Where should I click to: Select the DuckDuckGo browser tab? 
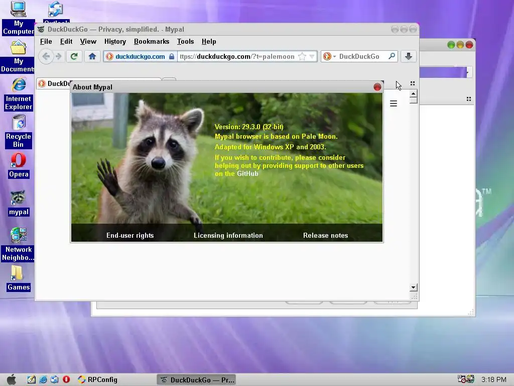(54, 83)
